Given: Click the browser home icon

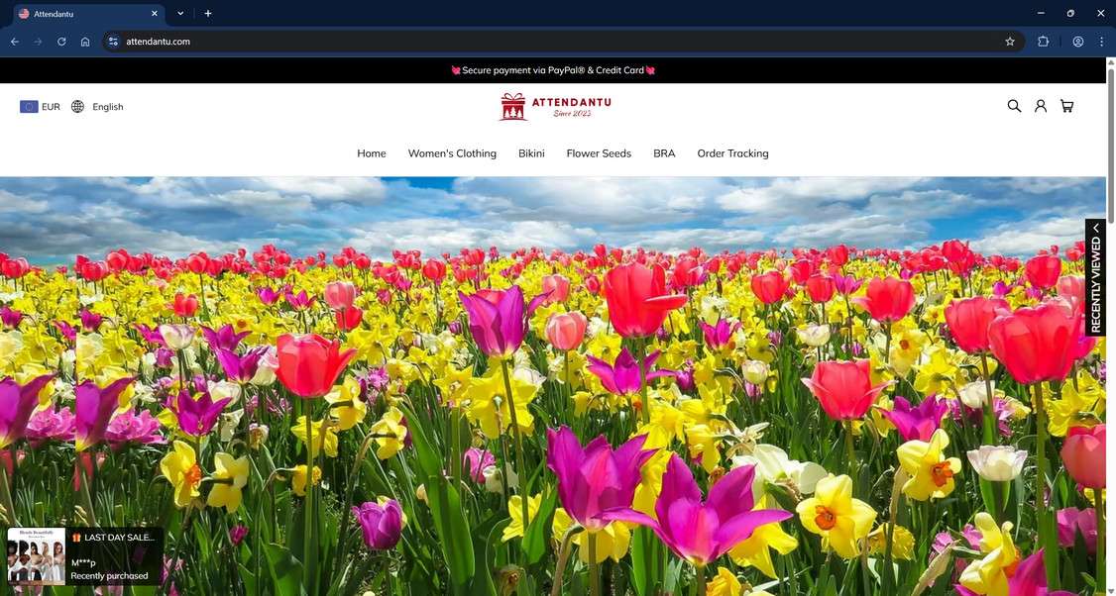Looking at the screenshot, I should tap(84, 42).
